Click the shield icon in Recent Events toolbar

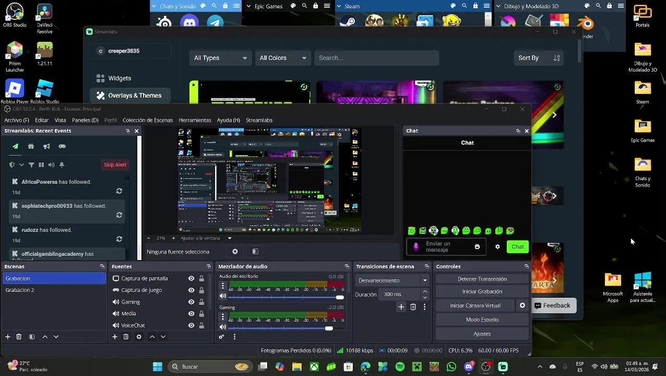[x=12, y=165]
